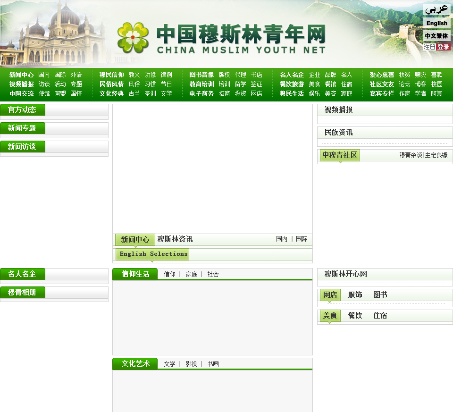Open 嘉宾专栏 navigation category

pos(382,93)
